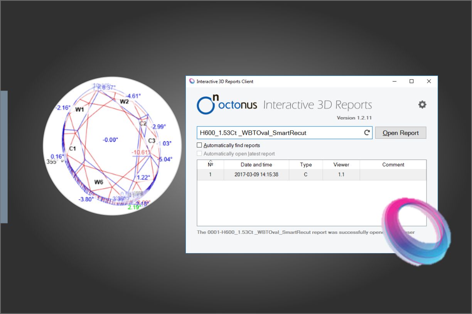This screenshot has width=472, height=314.
Task: Click the C3 facet label on the diamond
Action: (x=152, y=141)
